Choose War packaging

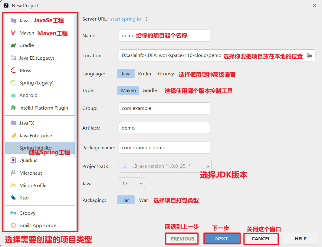pyautogui.click(x=143, y=200)
